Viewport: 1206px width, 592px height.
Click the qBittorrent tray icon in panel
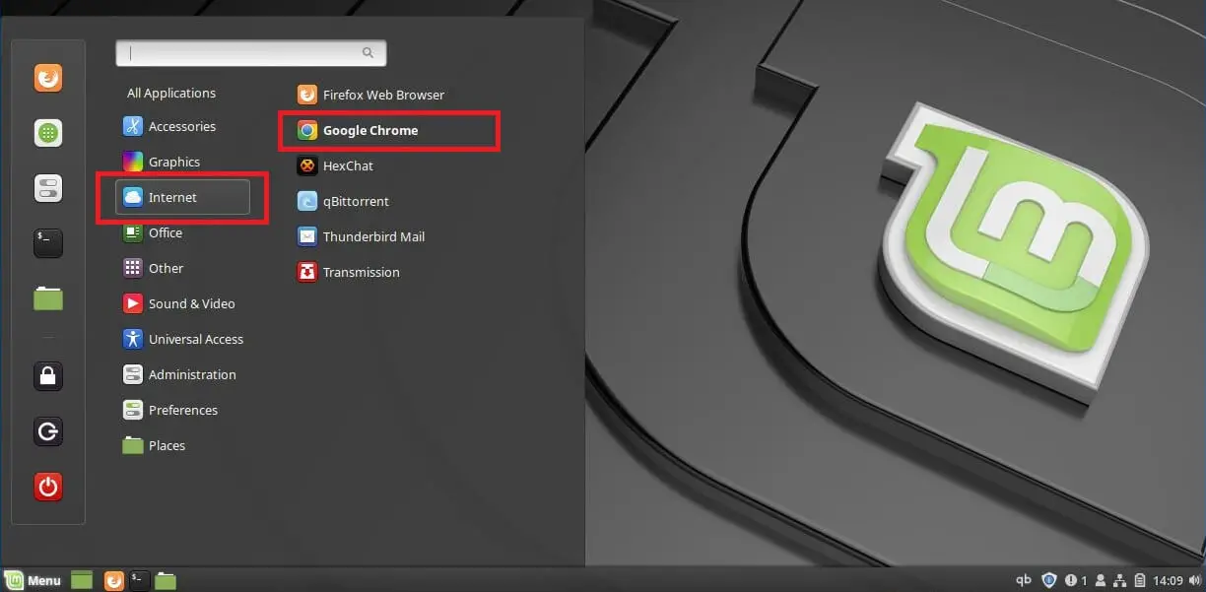(x=1024, y=580)
